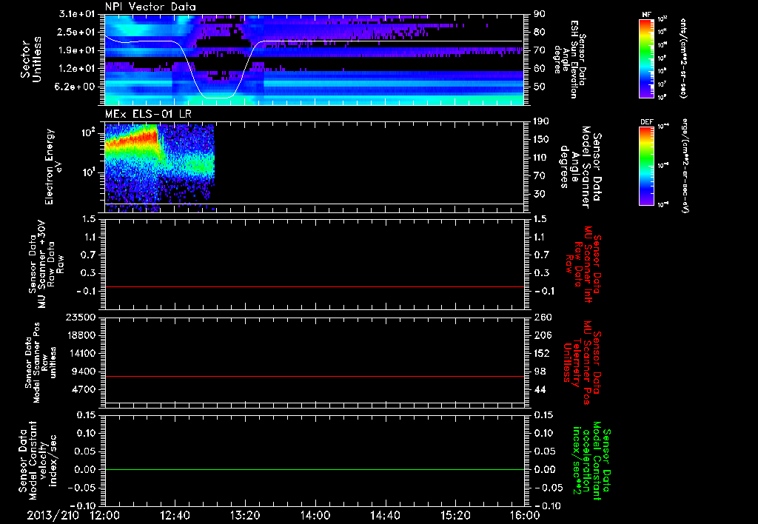Click the 16:00 time axis label
This screenshot has height=524, width=758.
(x=525, y=515)
